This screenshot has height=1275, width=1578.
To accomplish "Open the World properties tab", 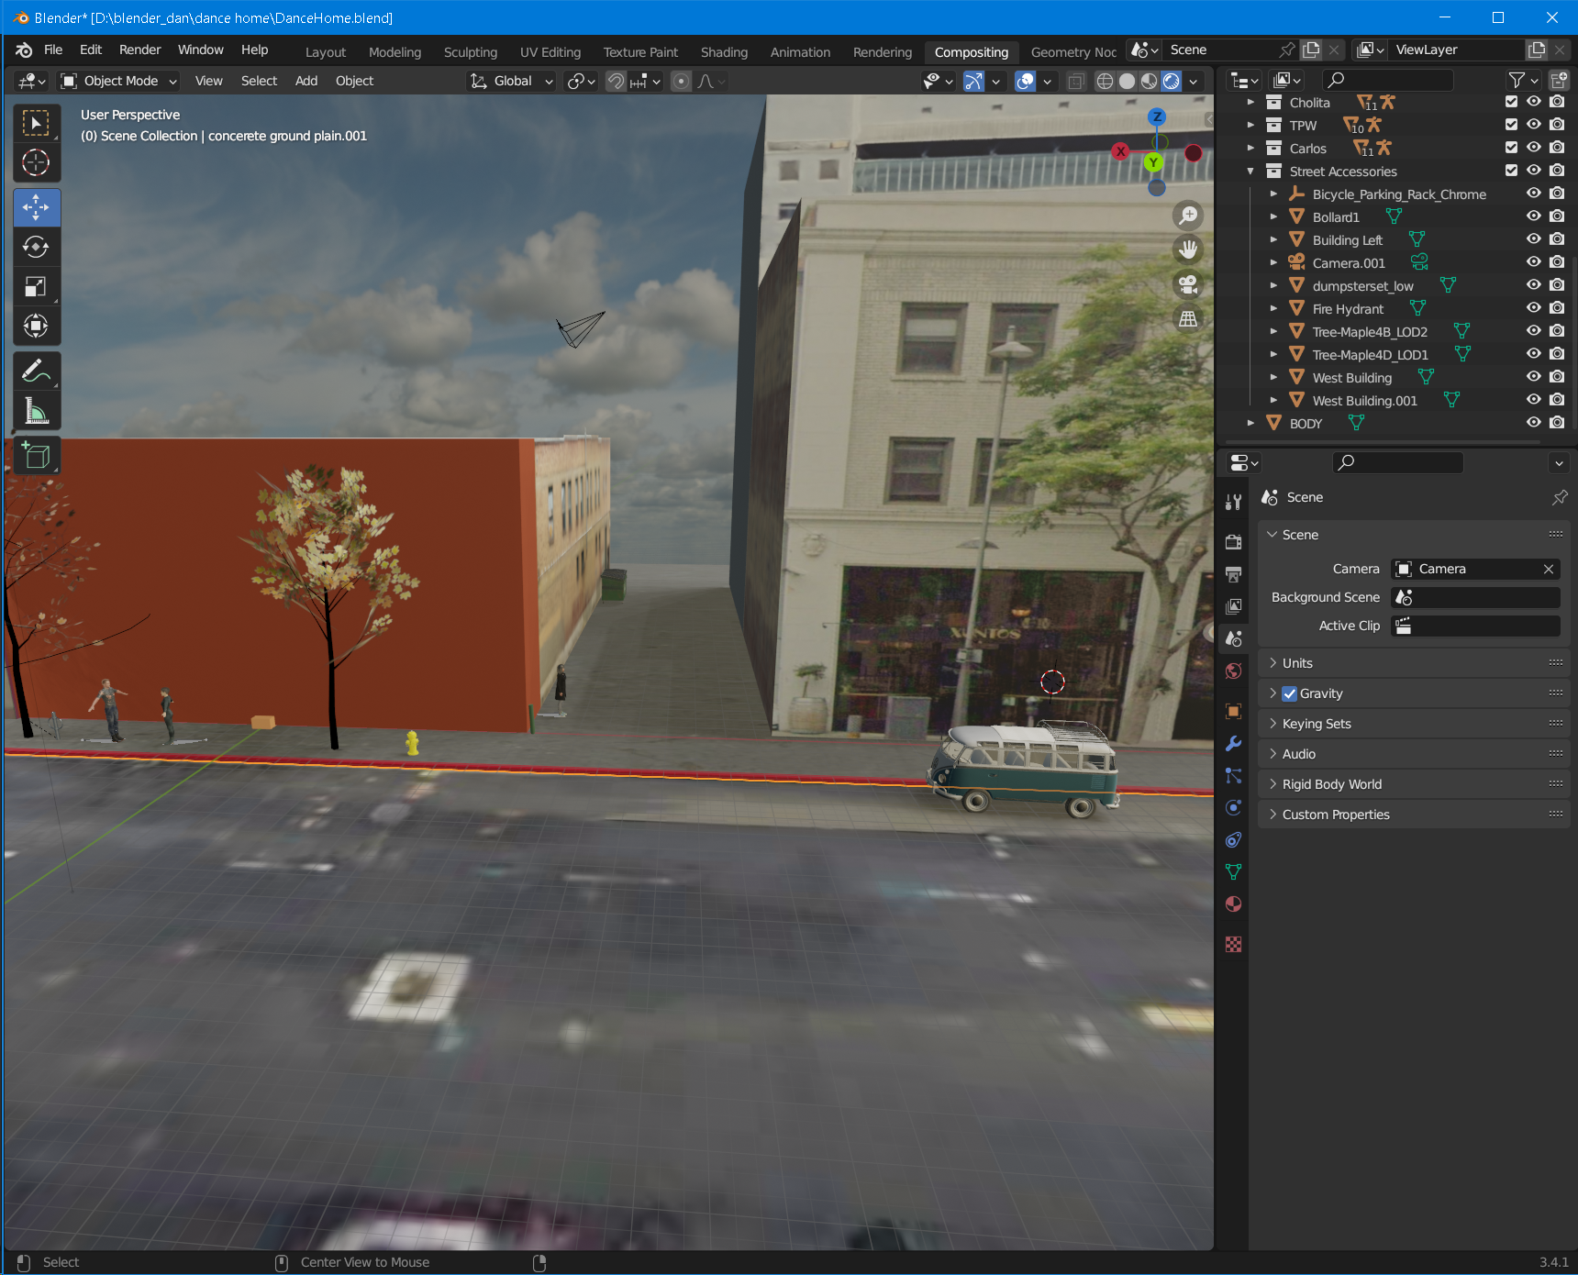I will pyautogui.click(x=1234, y=671).
